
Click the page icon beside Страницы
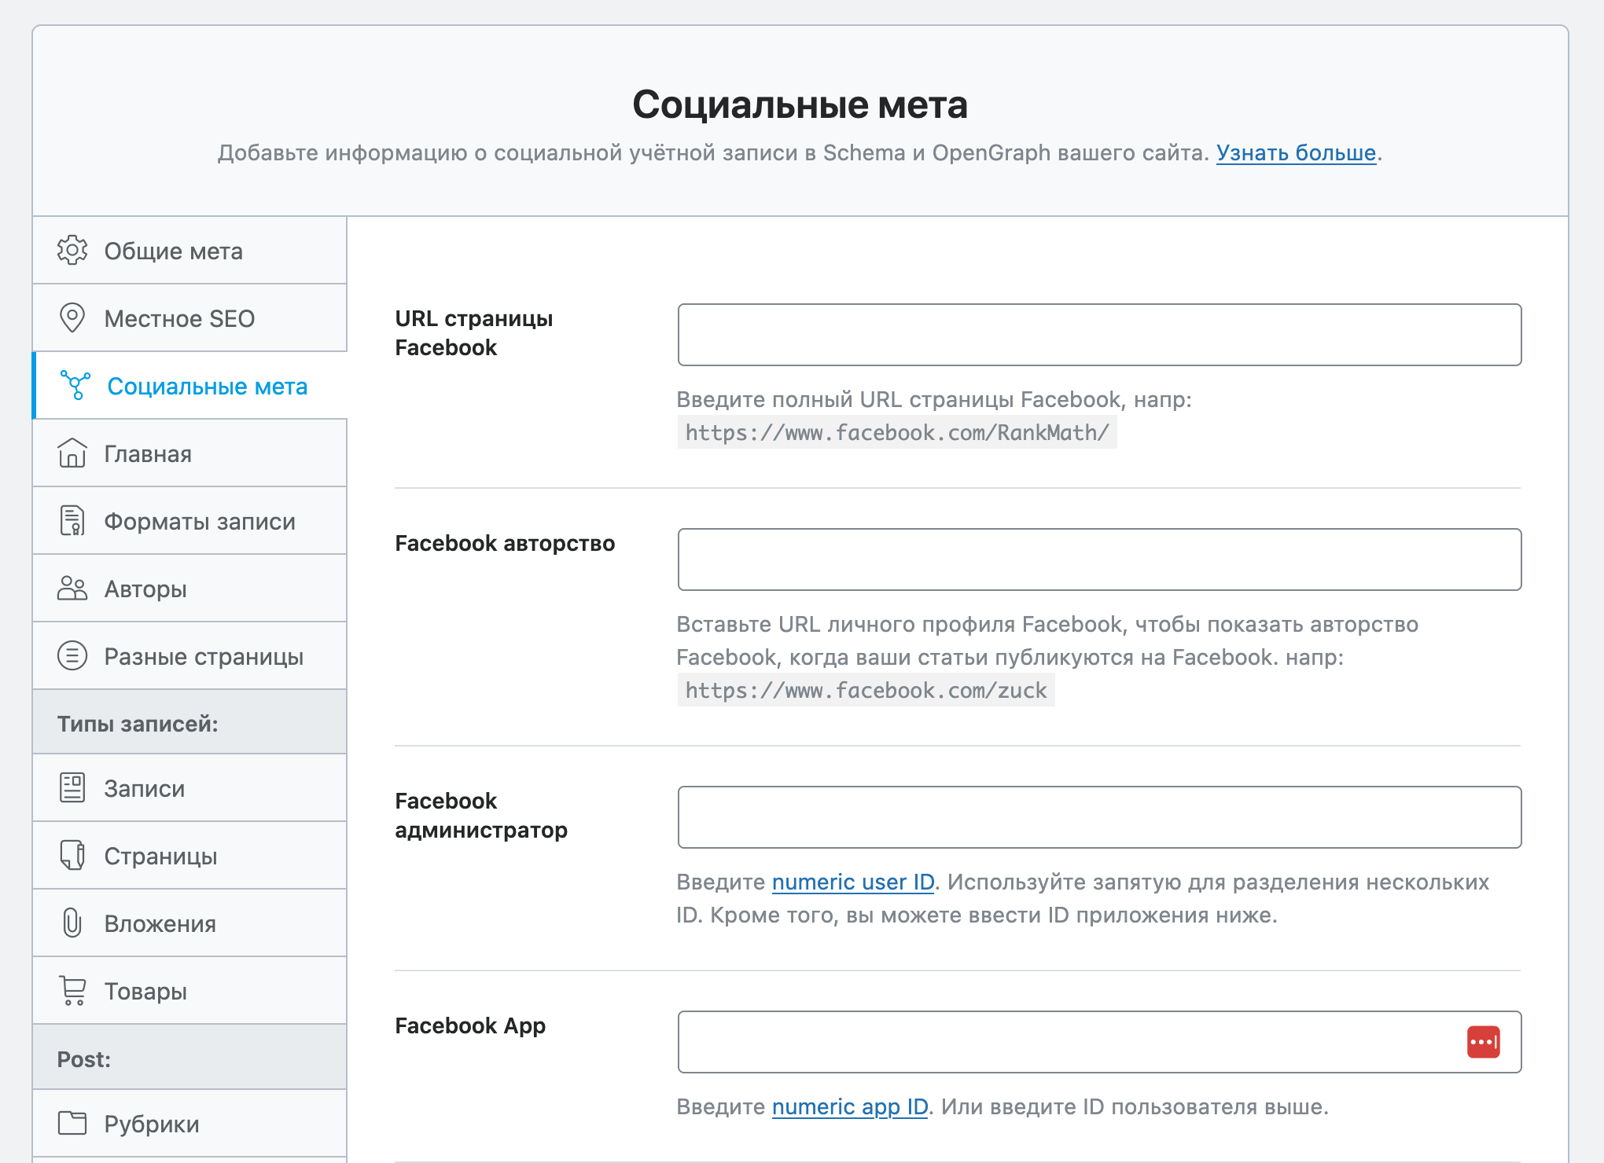(x=72, y=855)
